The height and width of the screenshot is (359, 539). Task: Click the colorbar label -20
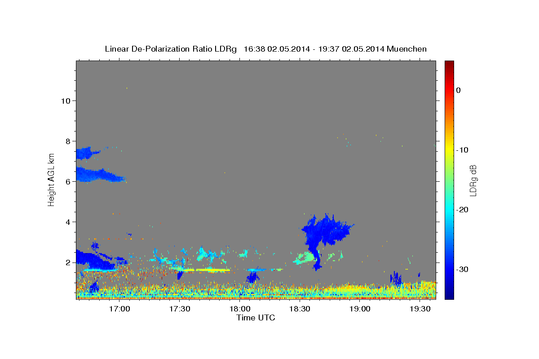462,210
